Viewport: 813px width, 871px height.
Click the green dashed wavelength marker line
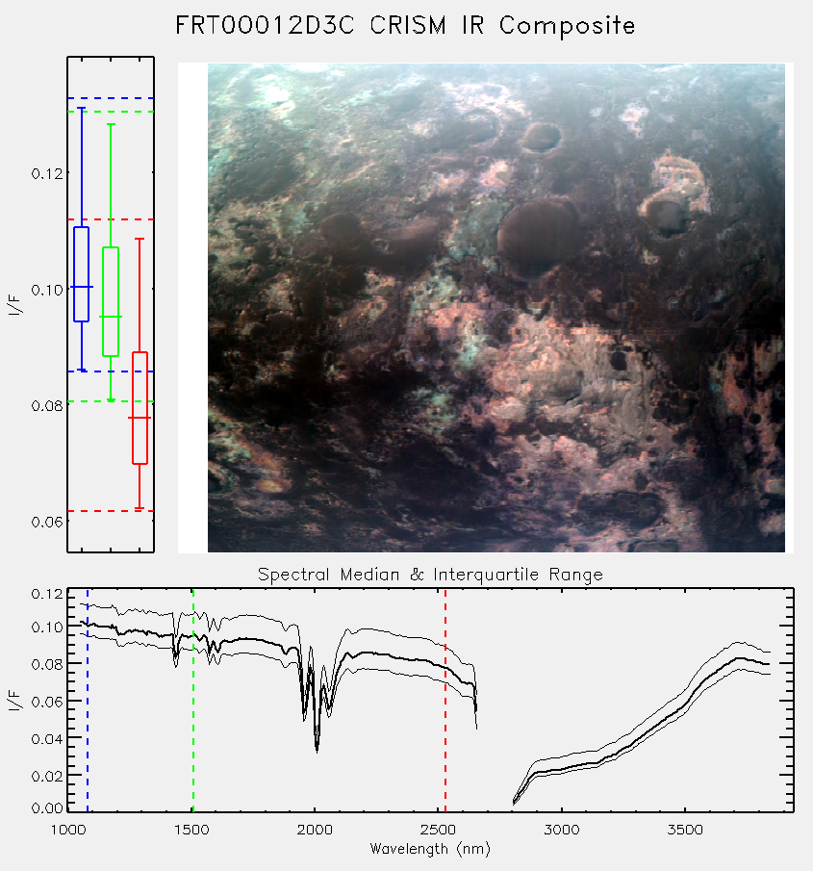(x=192, y=700)
